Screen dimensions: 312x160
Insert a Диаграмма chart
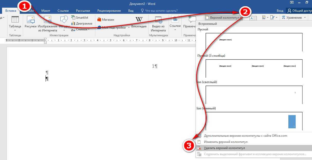(82, 24)
